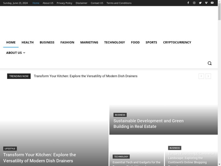The width and height of the screenshot is (221, 166).
Task: Open the Business menu category
Action: (47, 42)
